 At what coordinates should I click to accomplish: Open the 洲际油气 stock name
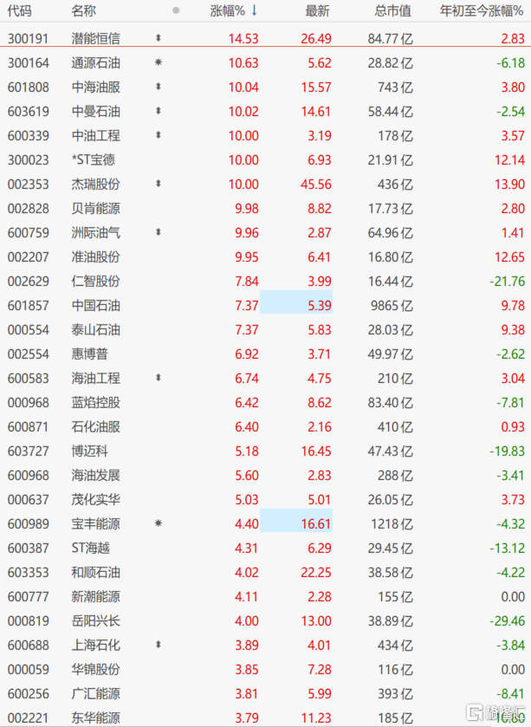96,233
